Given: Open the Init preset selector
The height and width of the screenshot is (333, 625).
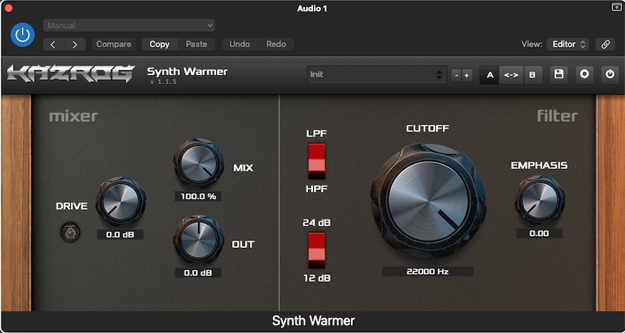Looking at the screenshot, I should pyautogui.click(x=377, y=75).
